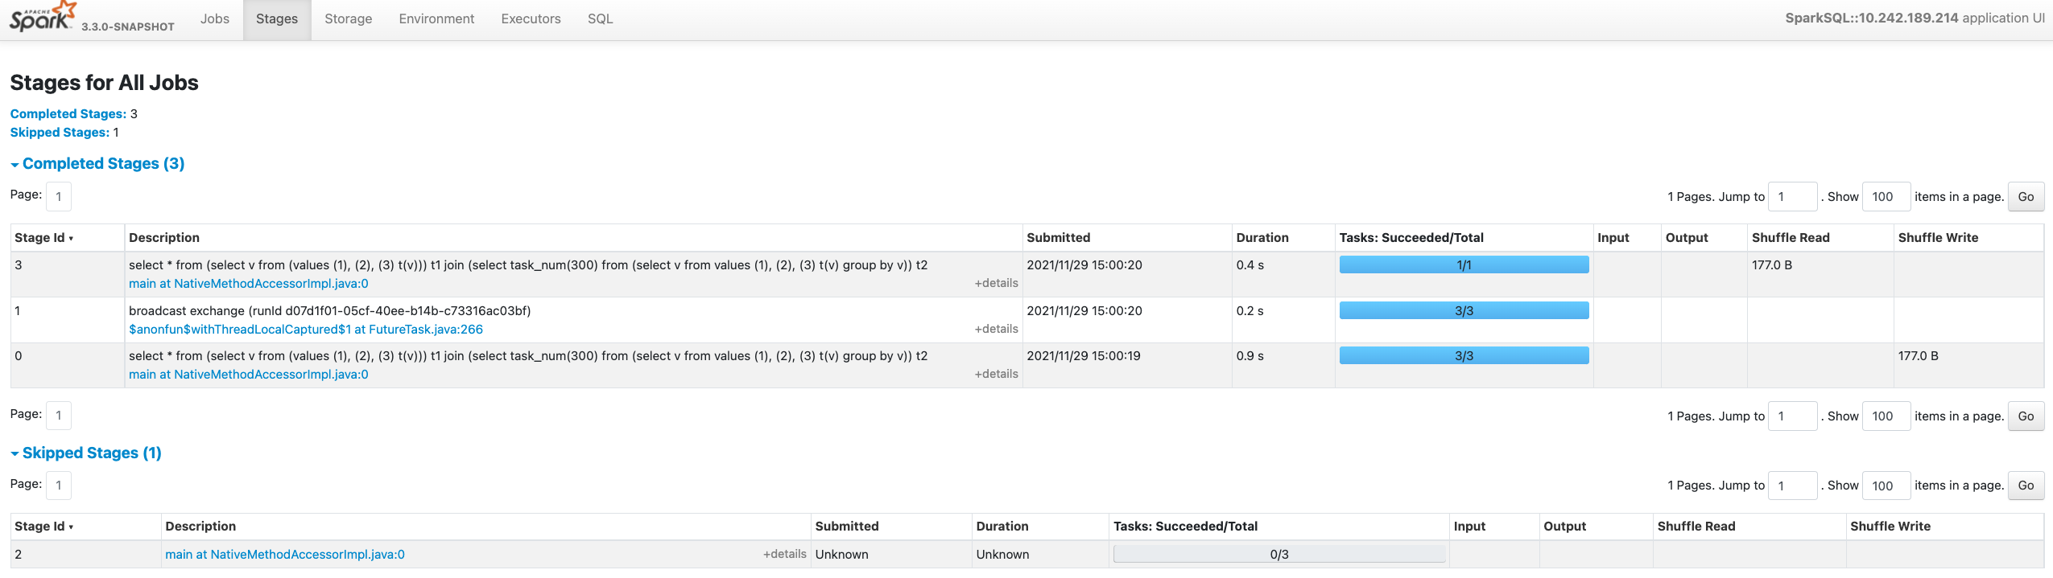Click the 1/1 task progress bar of stage 3
This screenshot has width=2053, height=578.
[1464, 265]
